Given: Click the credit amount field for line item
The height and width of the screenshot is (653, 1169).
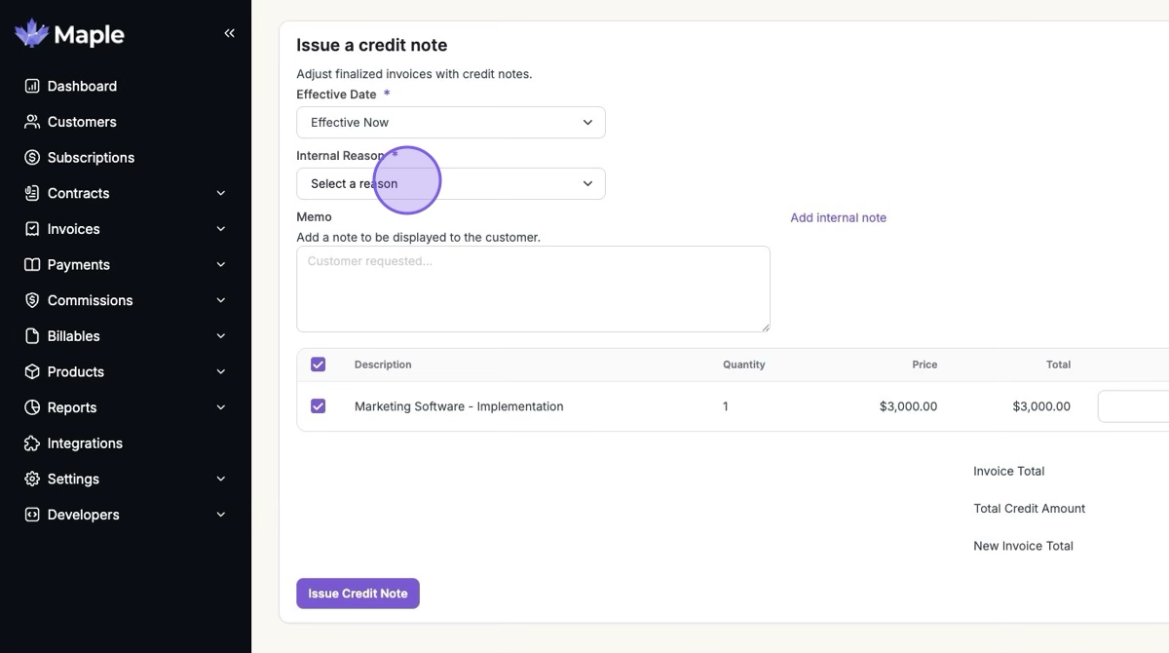Looking at the screenshot, I should pos(1135,406).
